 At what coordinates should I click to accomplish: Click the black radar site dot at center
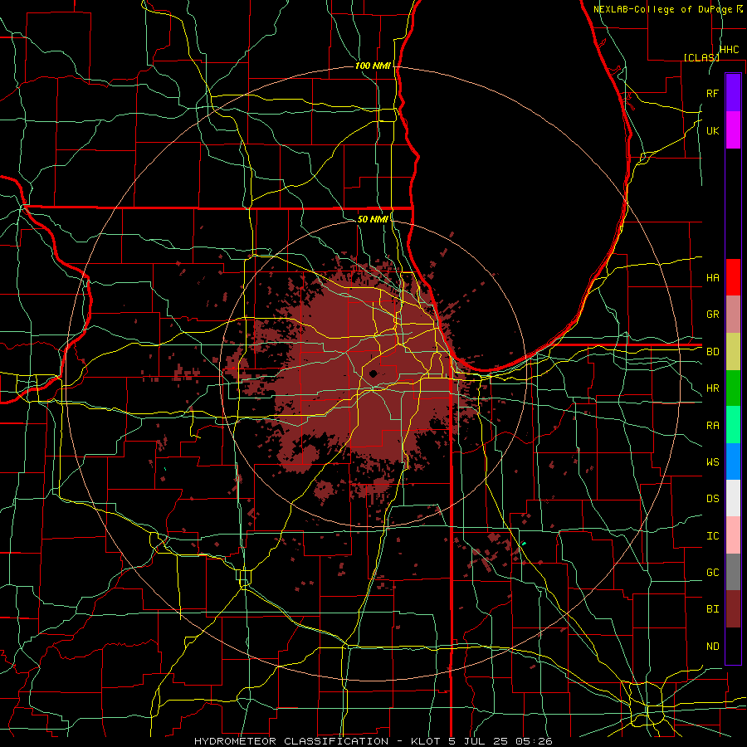pyautogui.click(x=373, y=374)
